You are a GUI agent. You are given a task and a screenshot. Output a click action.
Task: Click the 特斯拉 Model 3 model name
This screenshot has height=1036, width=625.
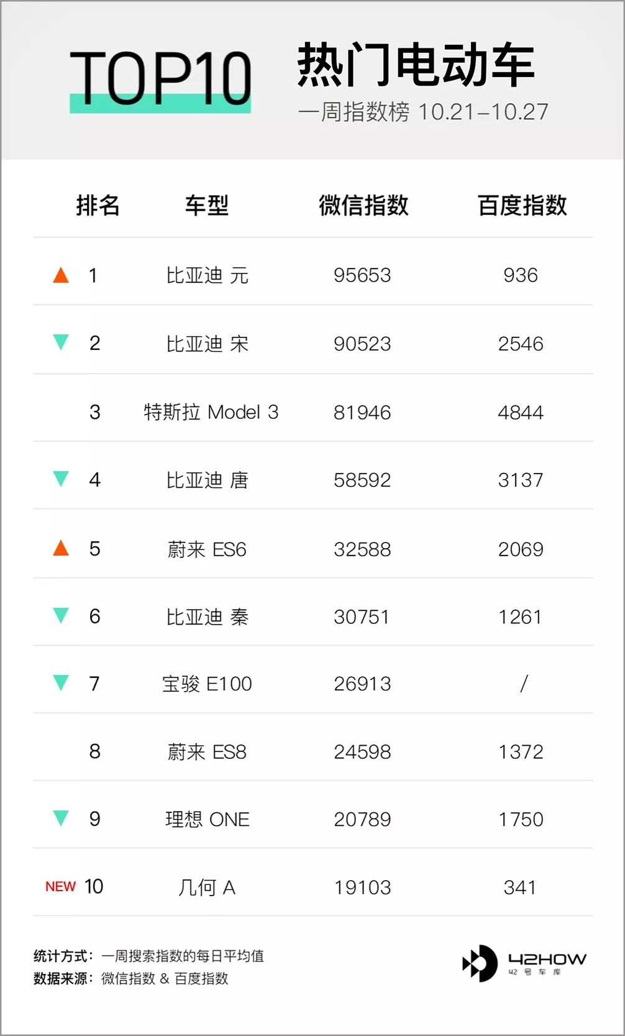(211, 412)
